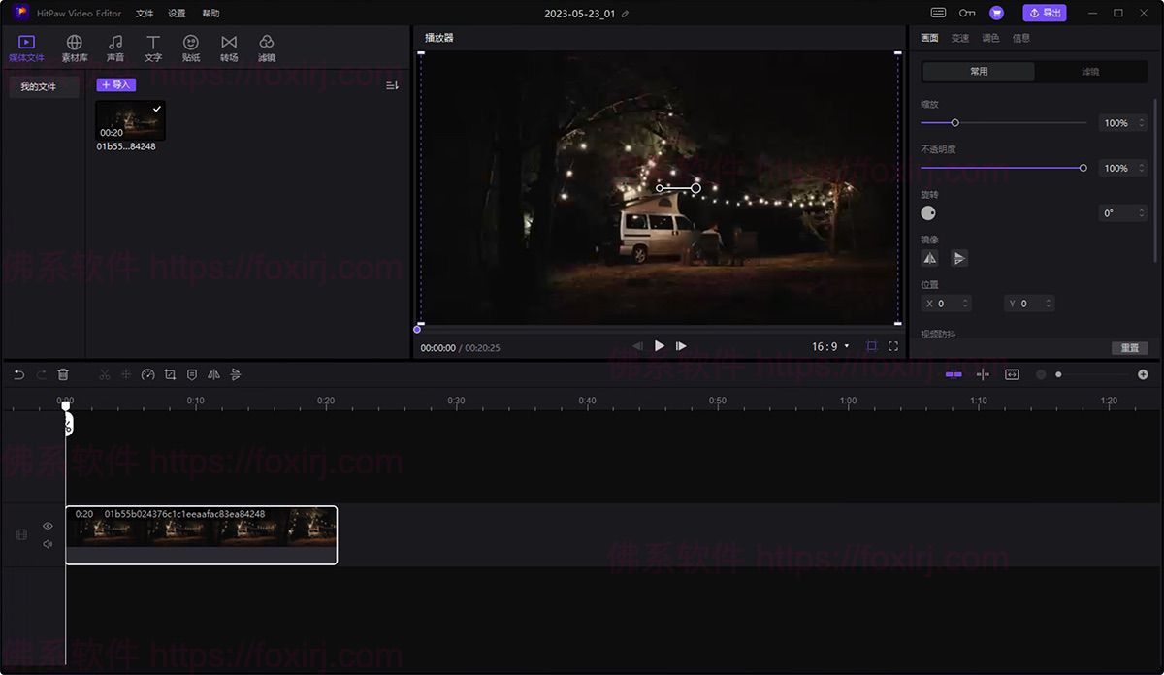Click the zoom-in plus icon on timeline

tap(1143, 374)
